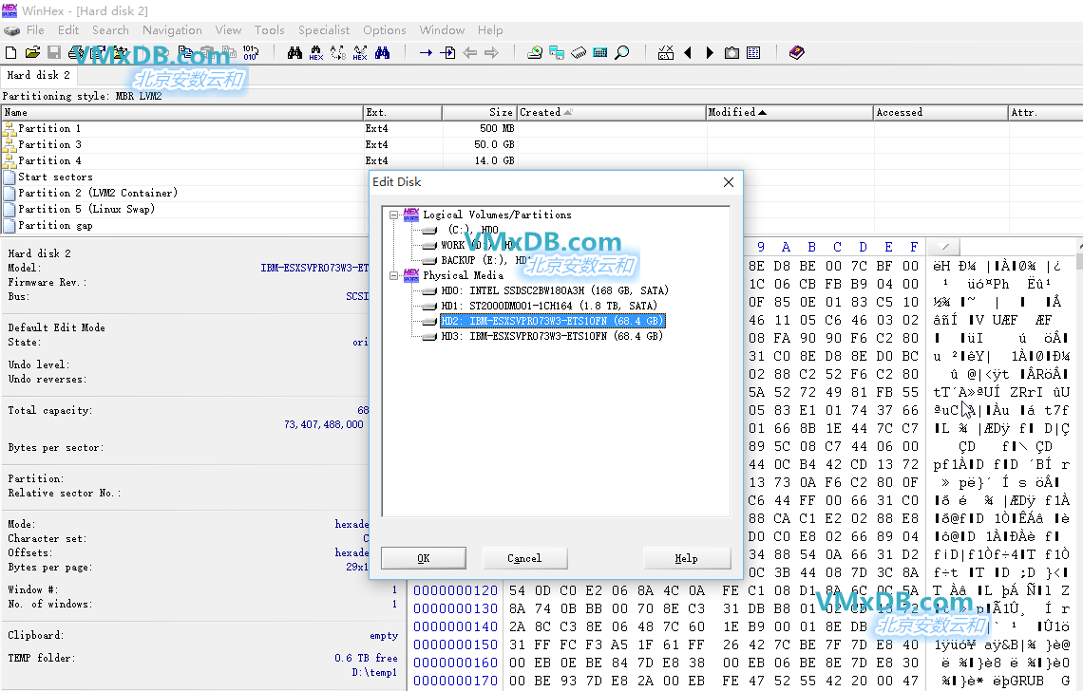Close the Edit Disk dialog
Image resolution: width=1083 pixels, height=691 pixels.
pos(728,182)
